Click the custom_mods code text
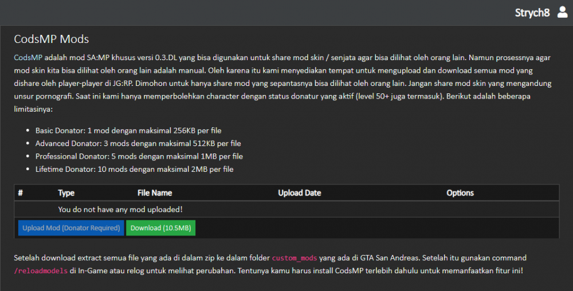This screenshot has height=291, width=573. 295,258
